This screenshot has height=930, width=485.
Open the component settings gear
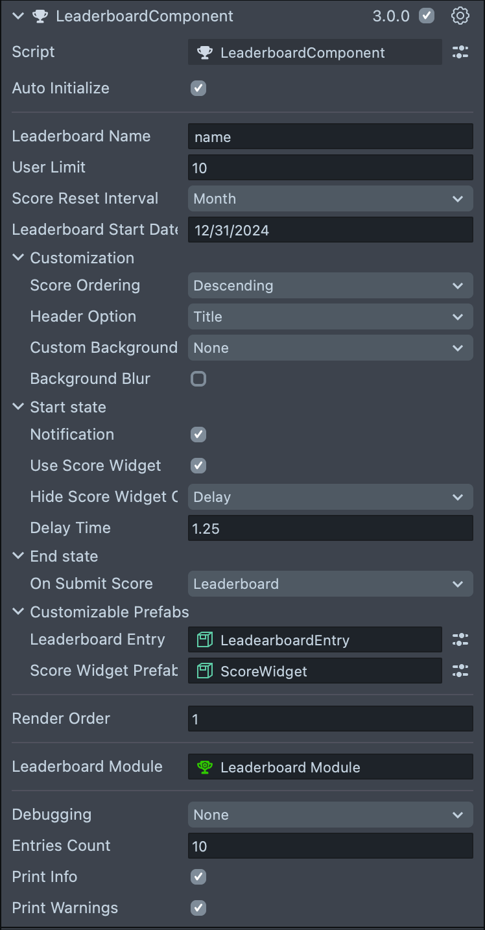pyautogui.click(x=460, y=16)
